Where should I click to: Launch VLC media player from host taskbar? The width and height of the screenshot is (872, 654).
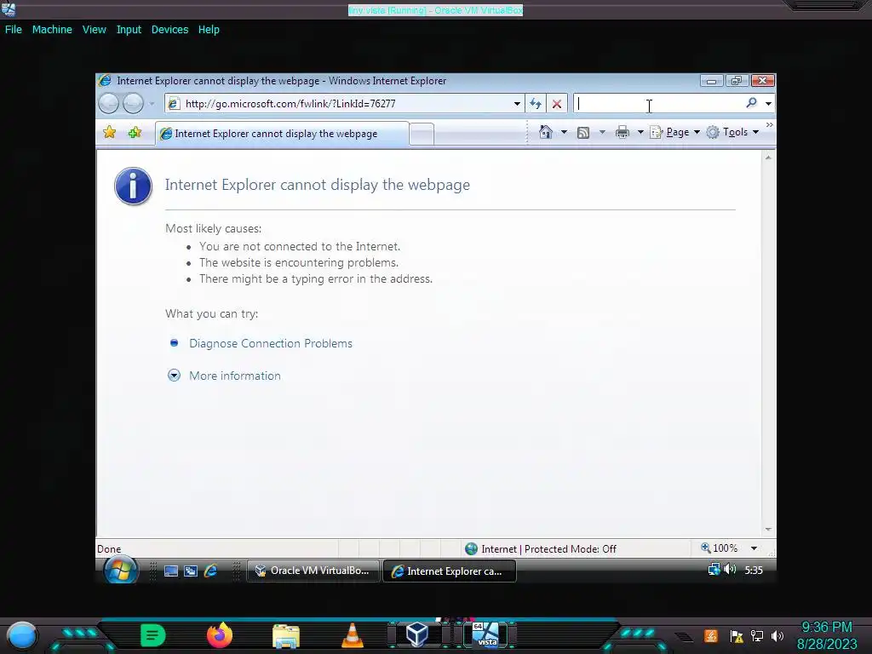(352, 635)
